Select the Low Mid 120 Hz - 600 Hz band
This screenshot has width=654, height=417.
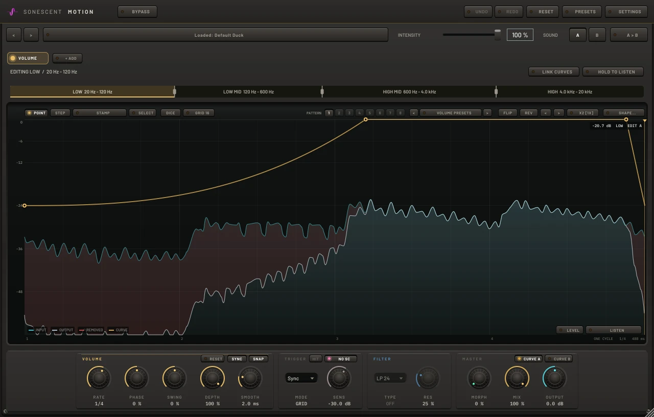248,92
